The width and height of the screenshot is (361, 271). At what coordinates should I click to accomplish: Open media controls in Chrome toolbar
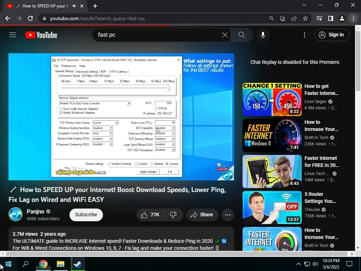(x=319, y=18)
